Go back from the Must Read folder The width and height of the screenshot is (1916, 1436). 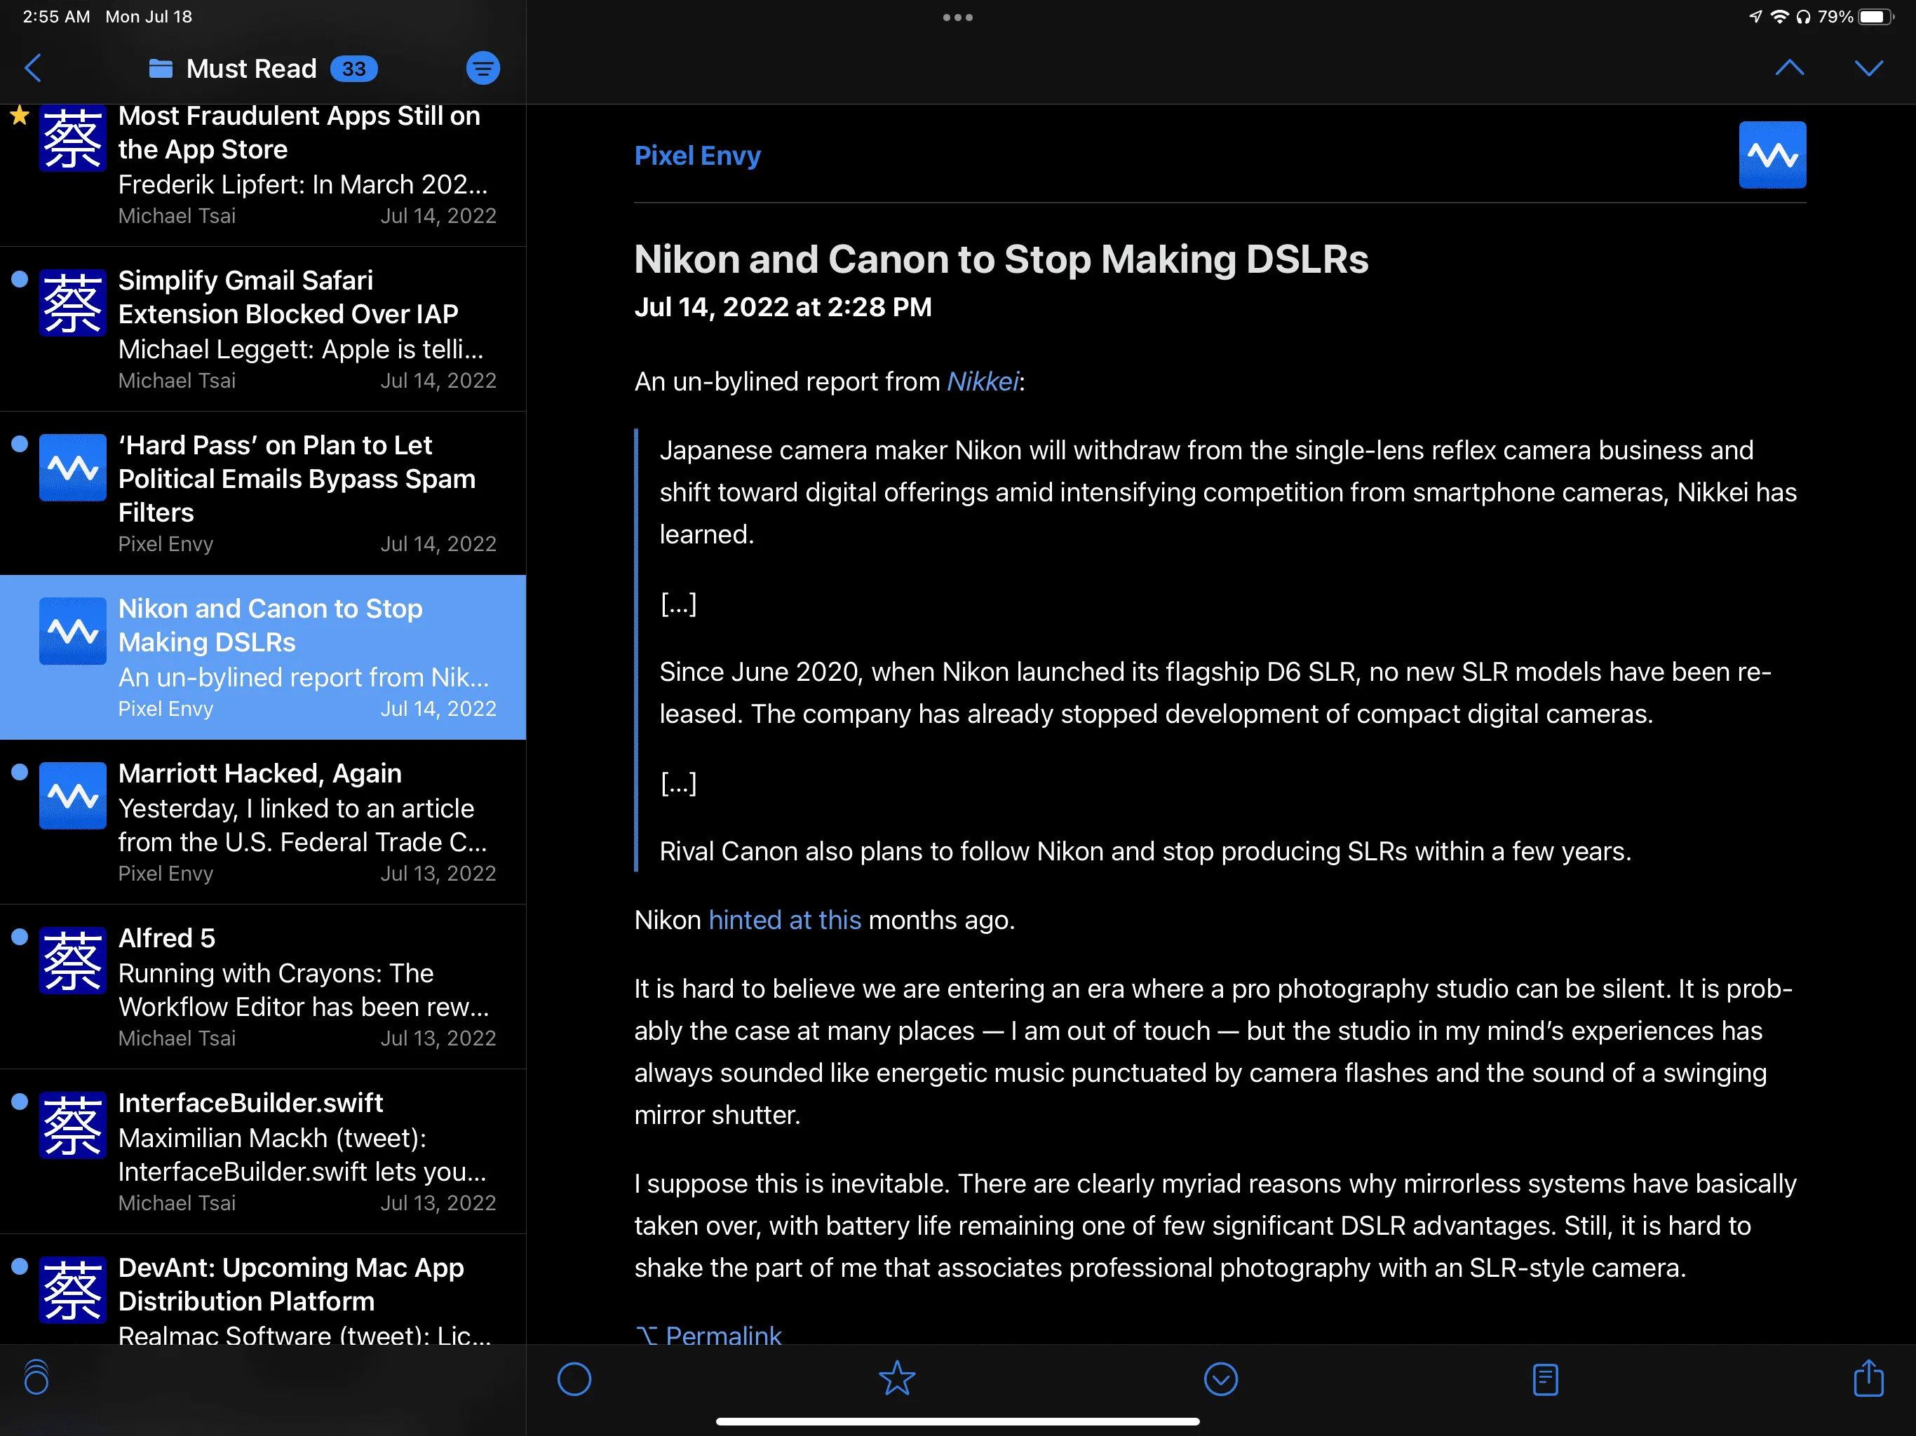[x=34, y=69]
